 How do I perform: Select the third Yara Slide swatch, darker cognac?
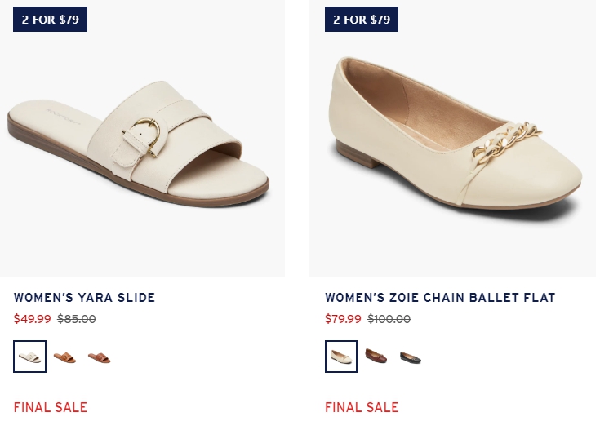point(99,357)
